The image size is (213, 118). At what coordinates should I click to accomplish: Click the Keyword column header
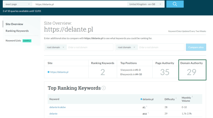pyautogui.click(x=54, y=99)
